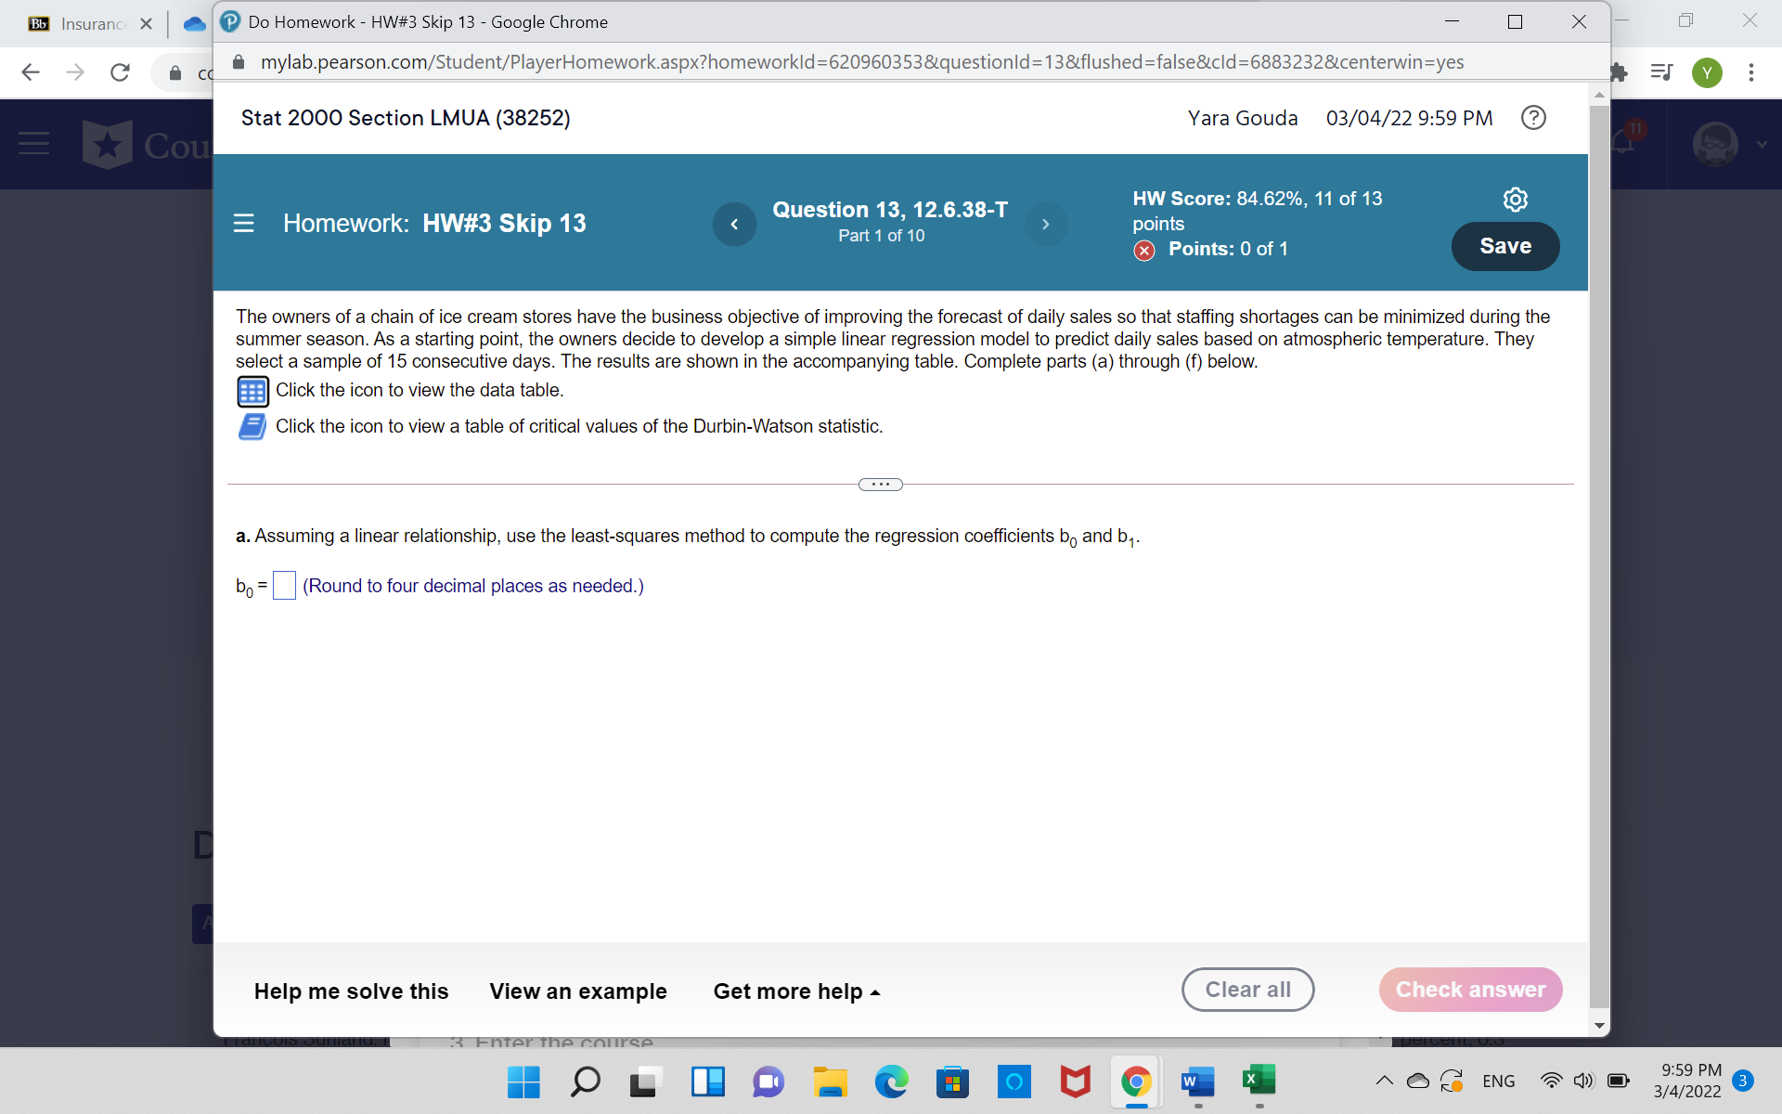Go to the next question arrow

click(1046, 225)
